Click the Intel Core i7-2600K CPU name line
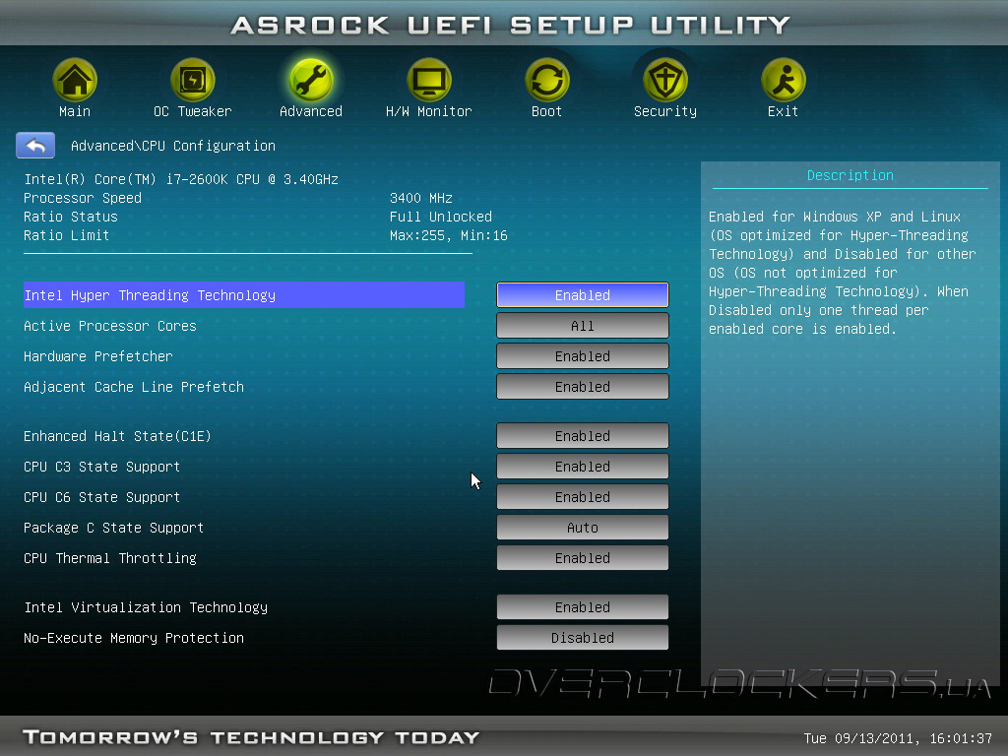Viewport: 1008px width, 756px height. [x=181, y=179]
